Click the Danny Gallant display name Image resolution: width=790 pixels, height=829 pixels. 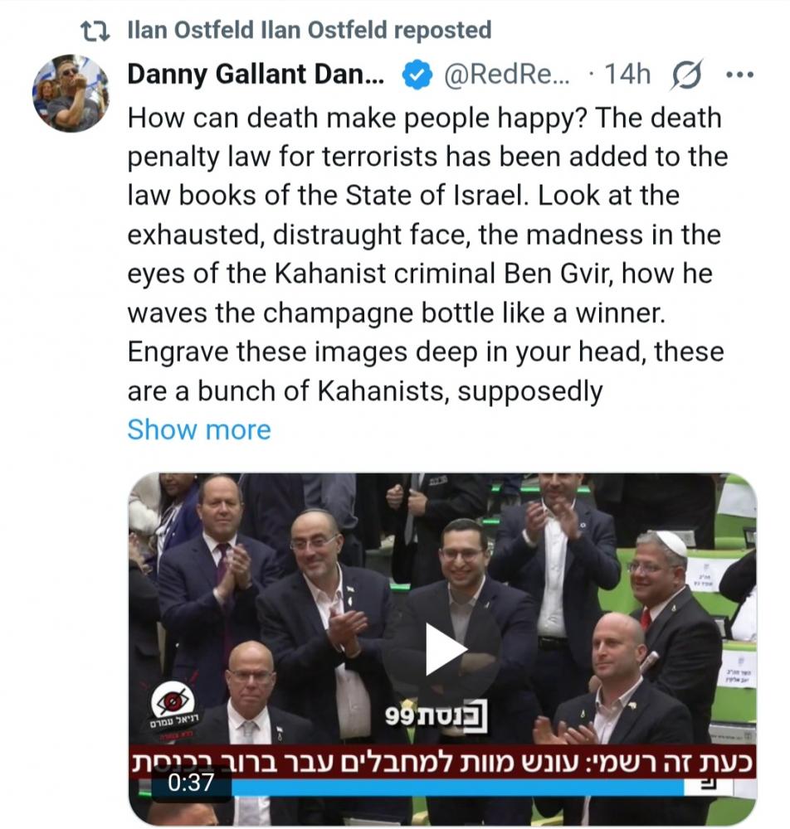tap(256, 75)
